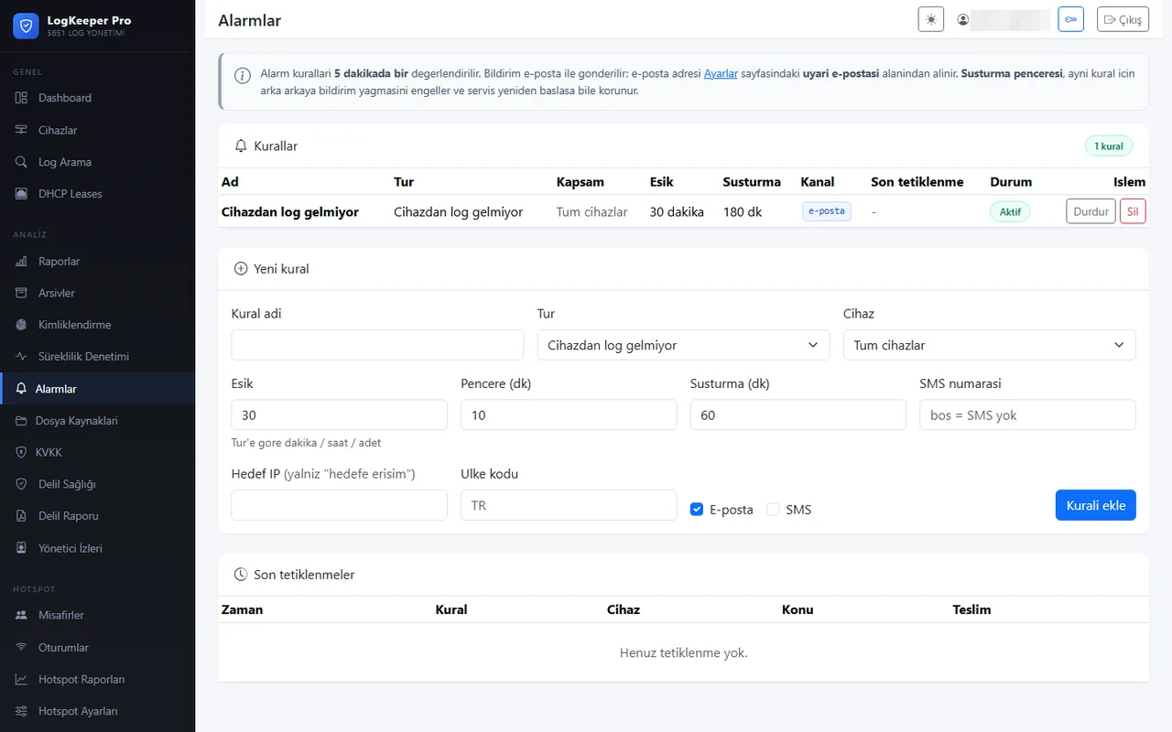Click the Süreklilik Denetimi pulse icon
Screen dimensions: 1172x732
tap(21, 357)
